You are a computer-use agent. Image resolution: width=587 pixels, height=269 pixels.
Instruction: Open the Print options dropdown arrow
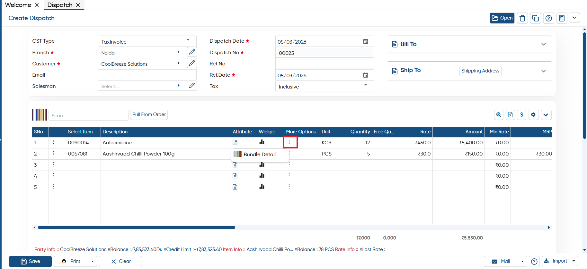tap(92, 261)
